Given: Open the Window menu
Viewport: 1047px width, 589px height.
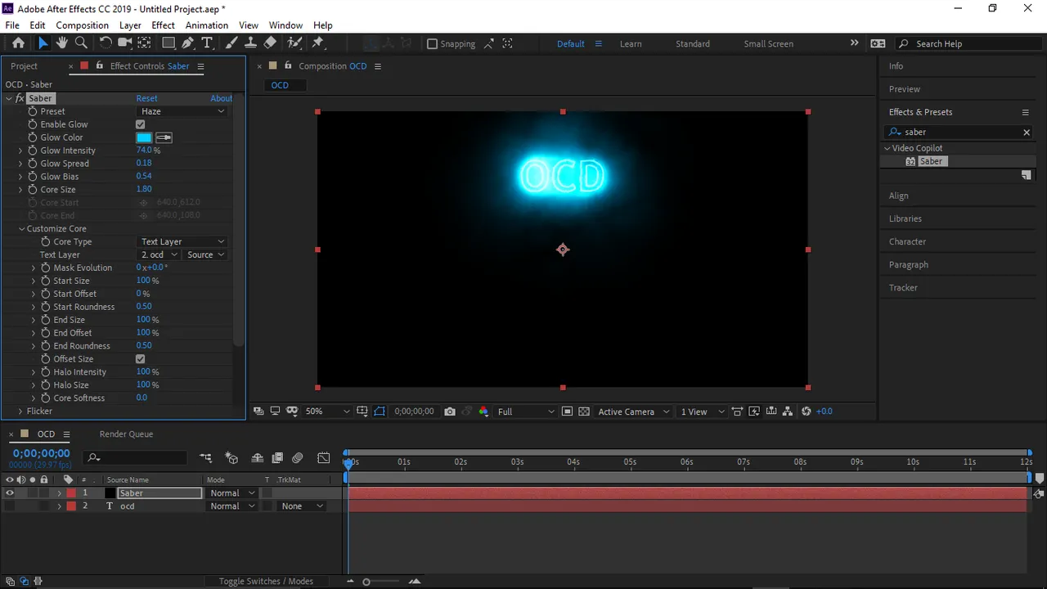Looking at the screenshot, I should click(285, 25).
